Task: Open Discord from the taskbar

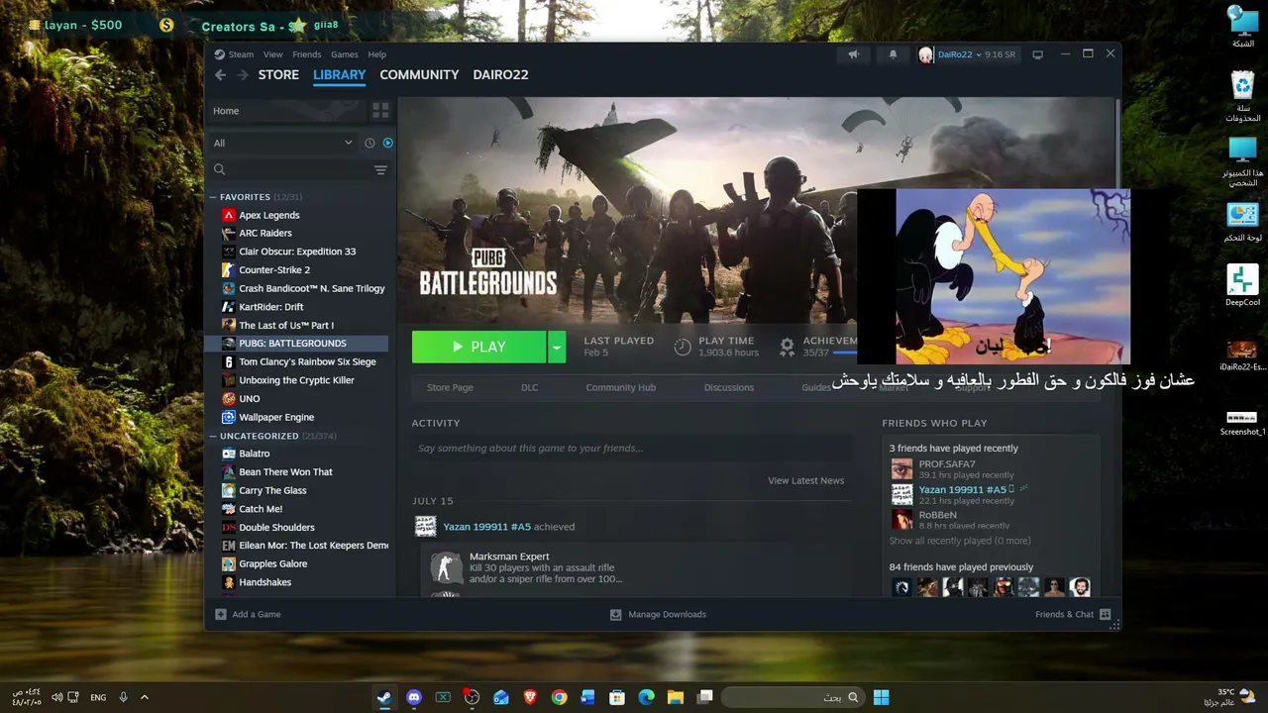Action: 414,697
